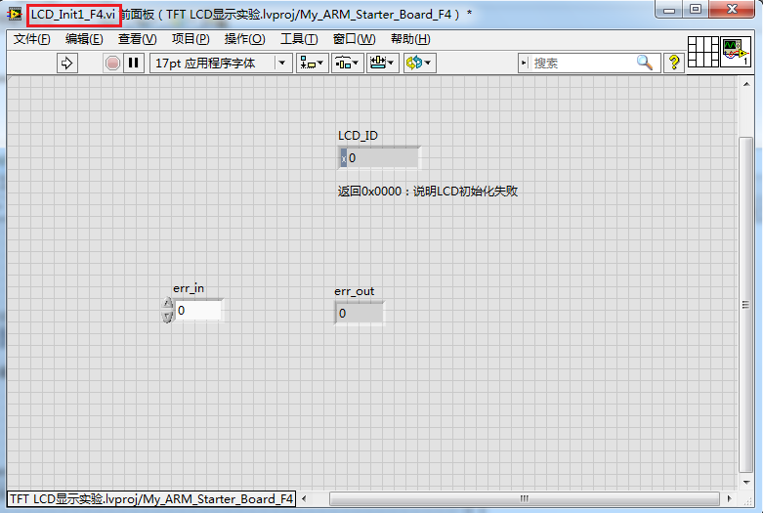Click the VI icon in corner
The height and width of the screenshot is (513, 763).
click(x=736, y=52)
